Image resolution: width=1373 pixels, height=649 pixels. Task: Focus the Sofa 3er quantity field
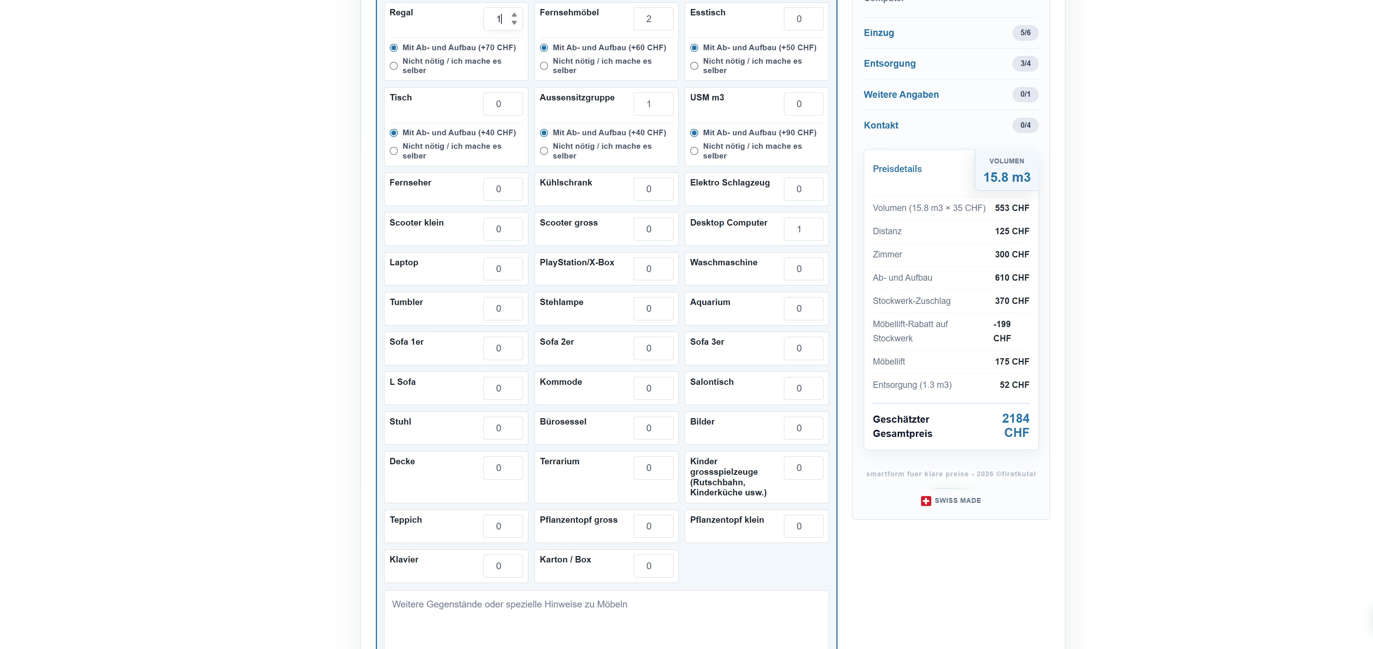[x=803, y=348]
